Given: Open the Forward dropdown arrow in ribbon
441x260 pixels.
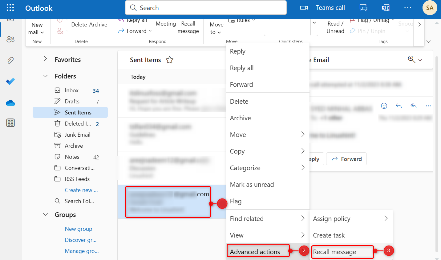Looking at the screenshot, I should tap(150, 31).
